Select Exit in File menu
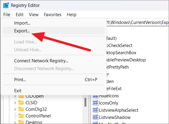The height and width of the screenshot is (124, 169). (x=54, y=91)
